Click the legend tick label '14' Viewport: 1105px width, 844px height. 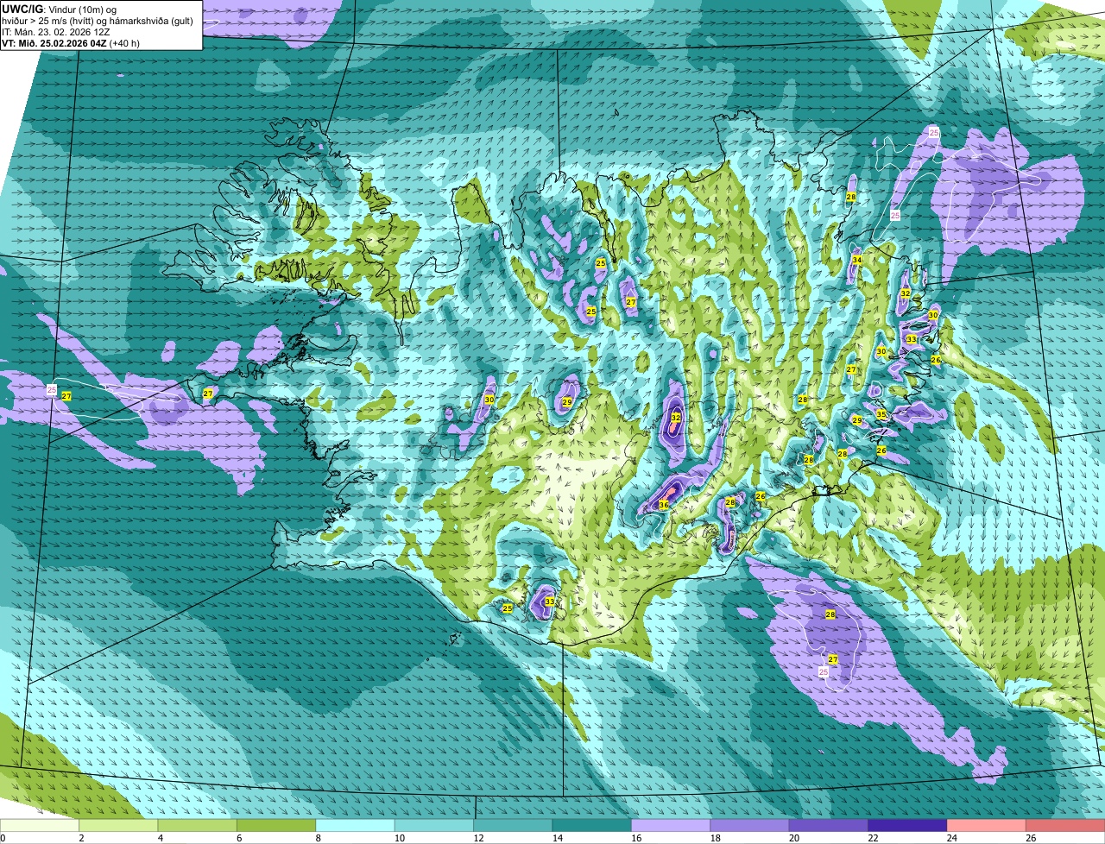tap(557, 838)
